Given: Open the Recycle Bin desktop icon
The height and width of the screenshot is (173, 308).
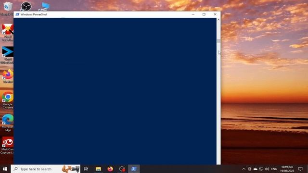Looking at the screenshot, I should click(8, 8).
